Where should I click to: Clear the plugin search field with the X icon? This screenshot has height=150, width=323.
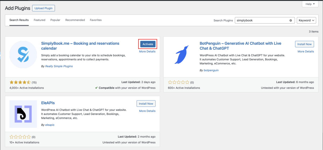[291, 20]
